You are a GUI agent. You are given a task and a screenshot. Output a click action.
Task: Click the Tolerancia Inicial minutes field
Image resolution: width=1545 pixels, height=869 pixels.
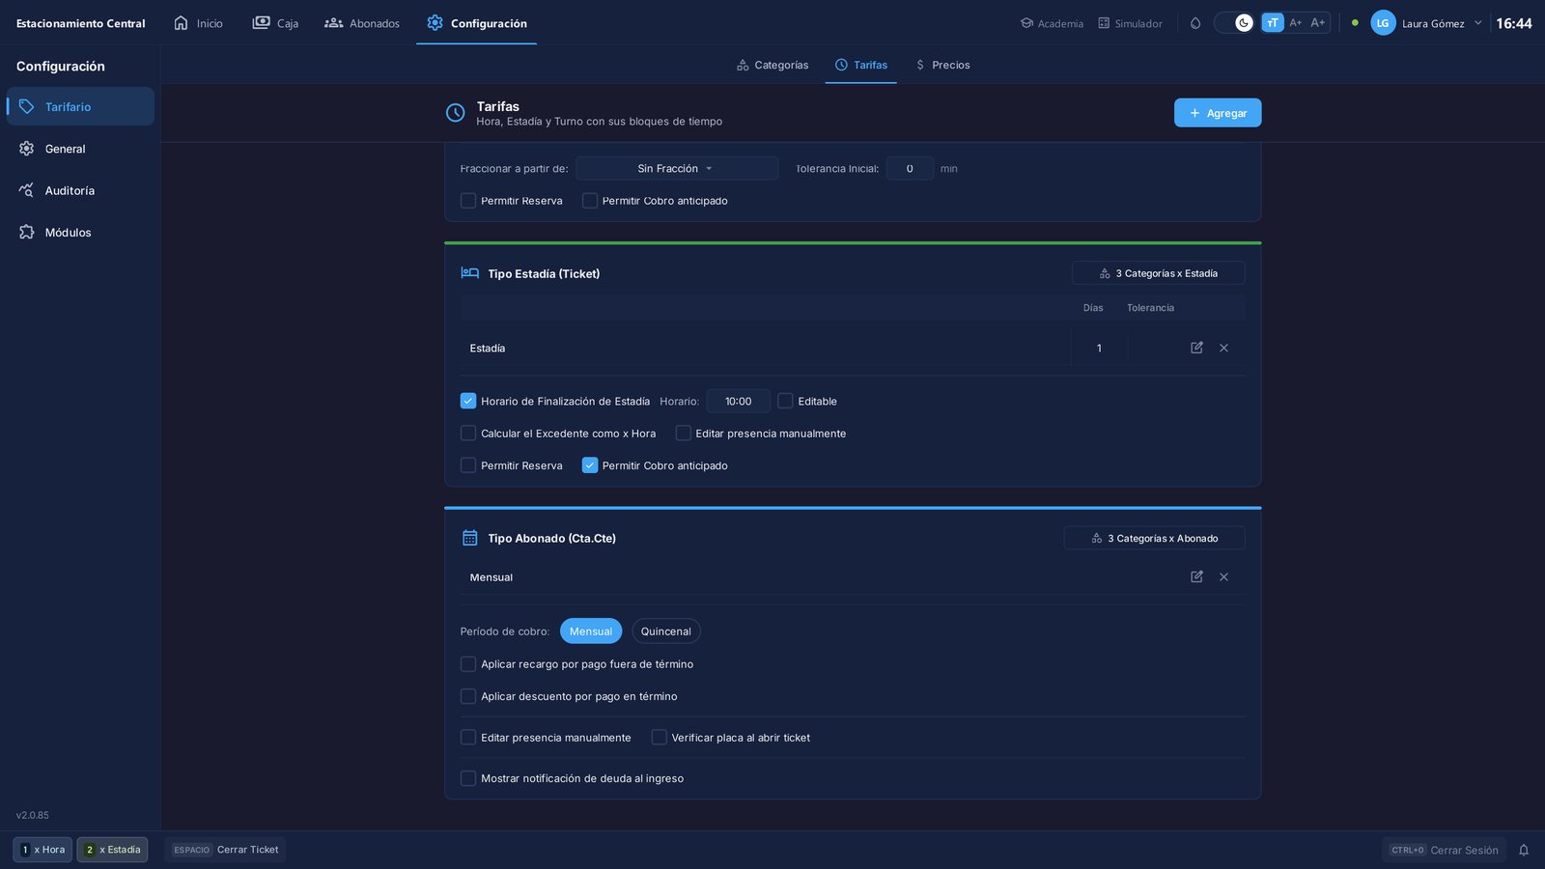pos(910,168)
